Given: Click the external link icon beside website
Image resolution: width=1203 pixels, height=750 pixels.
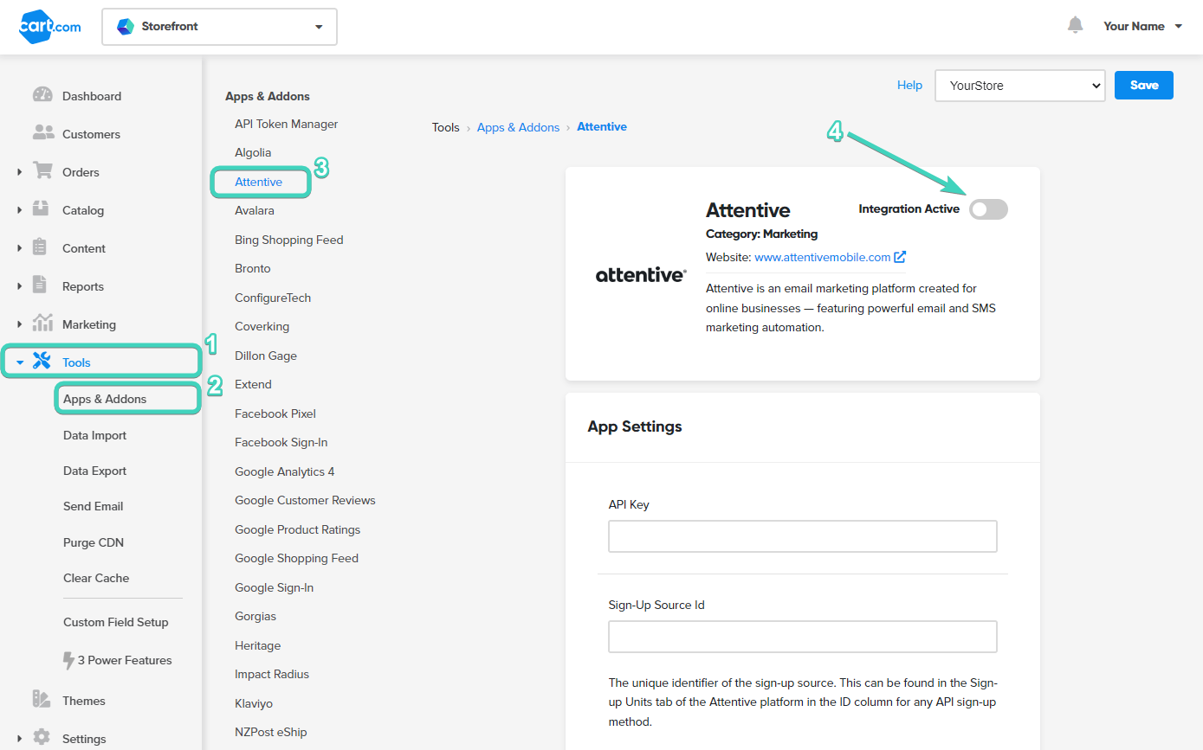Looking at the screenshot, I should (900, 257).
